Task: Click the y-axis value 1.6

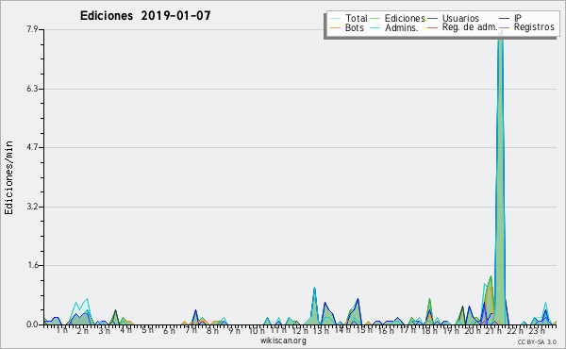Action: pos(32,265)
